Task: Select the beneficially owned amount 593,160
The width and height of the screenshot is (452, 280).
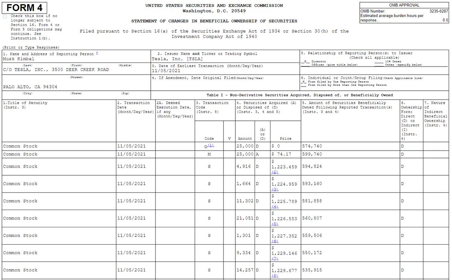Action: [312, 184]
